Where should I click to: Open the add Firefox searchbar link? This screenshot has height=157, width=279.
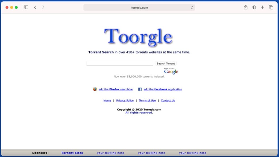116,89
